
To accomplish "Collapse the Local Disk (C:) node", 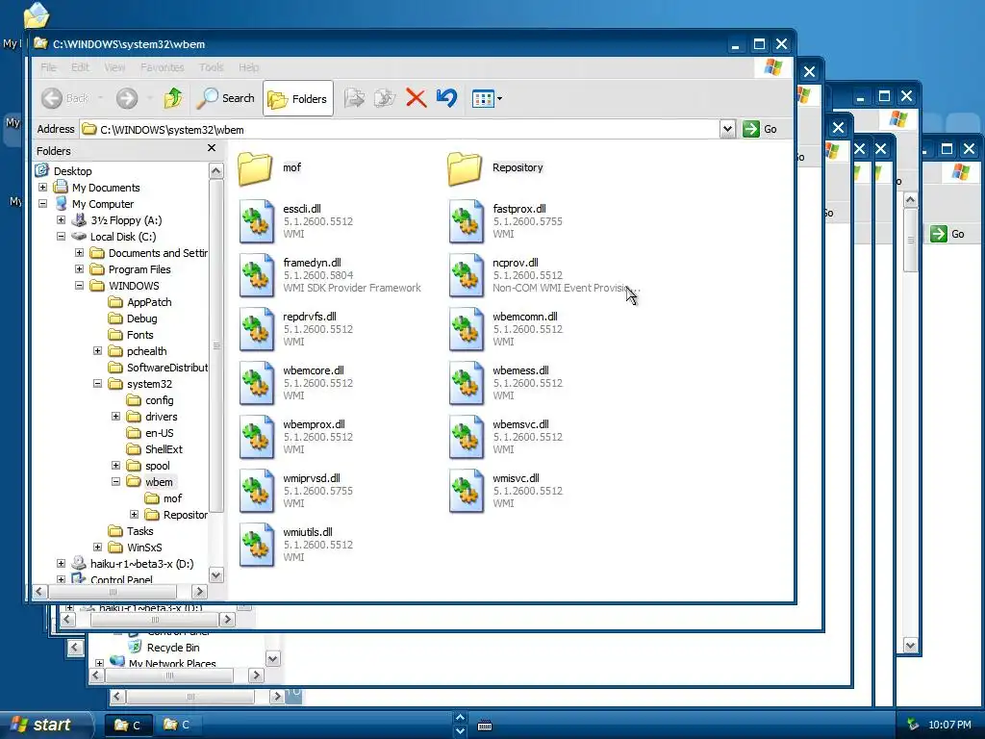I will [61, 237].
